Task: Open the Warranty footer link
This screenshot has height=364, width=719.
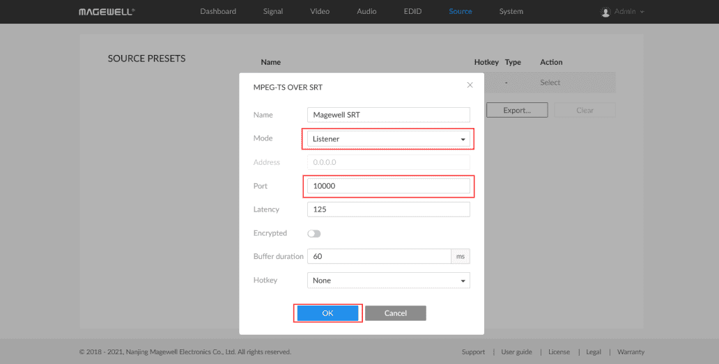Action: (x=631, y=352)
